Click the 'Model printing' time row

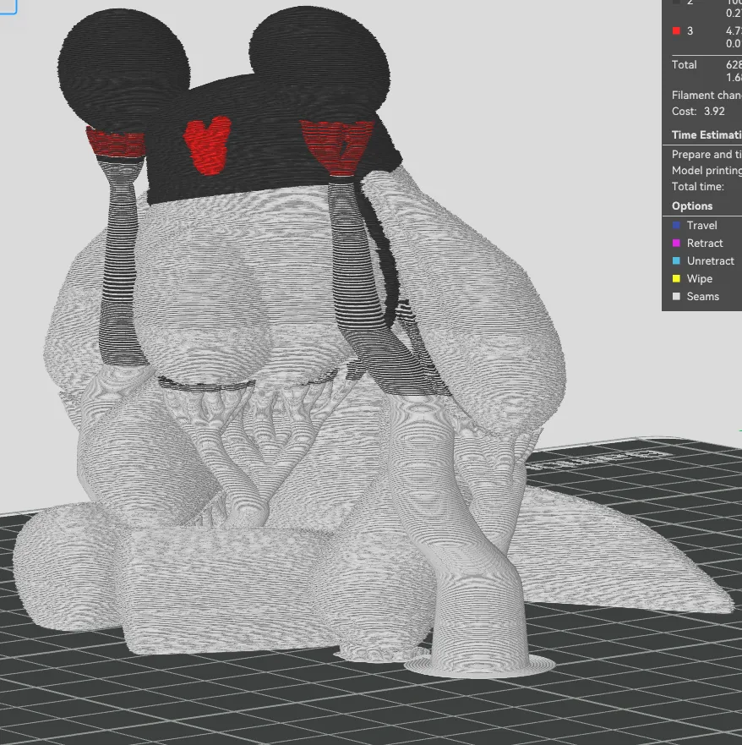click(707, 170)
